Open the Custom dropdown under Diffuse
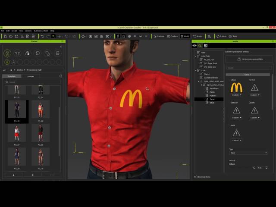Image resolution: width=276 pixels, height=207 pixels. (x=236, y=95)
